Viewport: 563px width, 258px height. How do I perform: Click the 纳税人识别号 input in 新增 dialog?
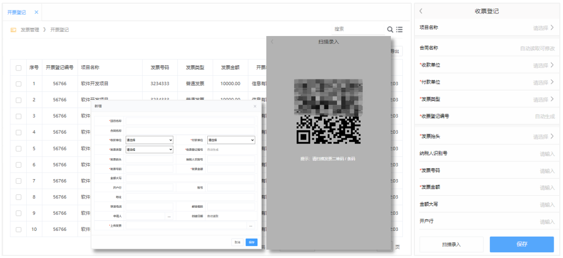pyautogui.click(x=231, y=159)
